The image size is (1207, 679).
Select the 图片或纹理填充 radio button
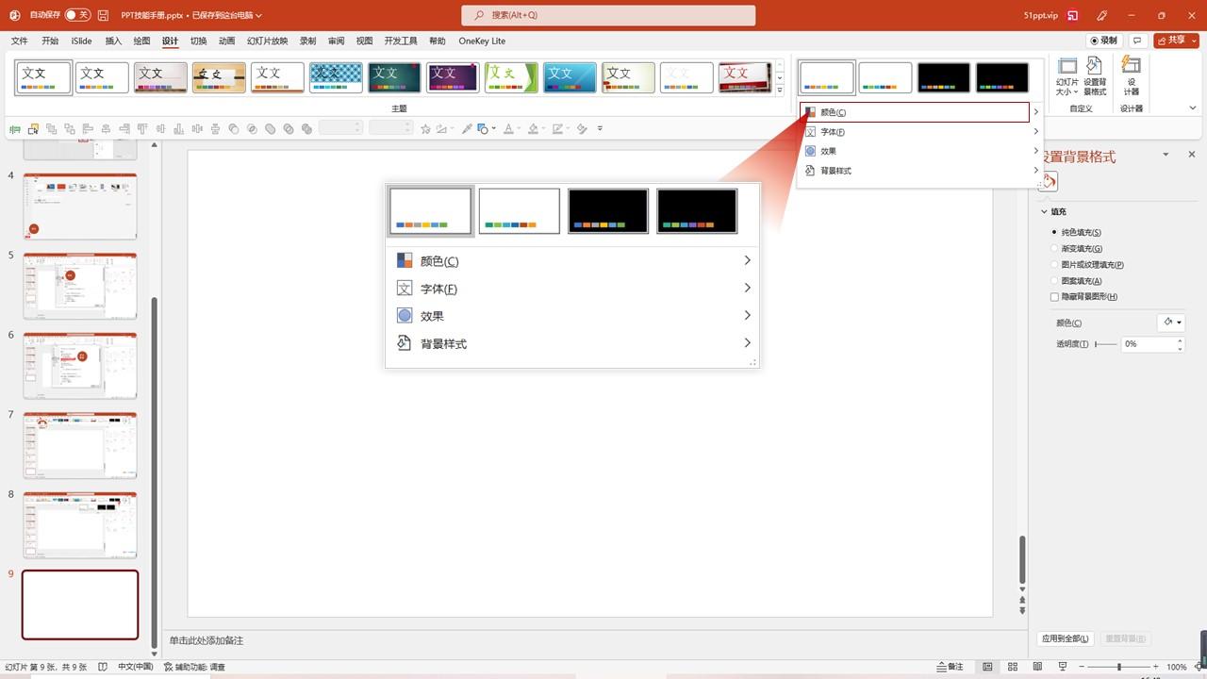click(1054, 265)
